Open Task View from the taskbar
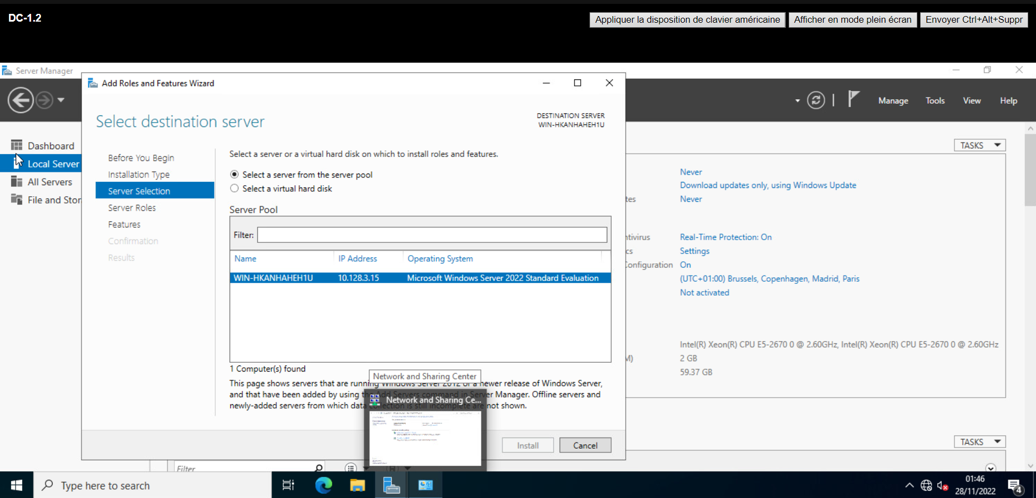Screen dimensions: 1036x498 pos(288,485)
